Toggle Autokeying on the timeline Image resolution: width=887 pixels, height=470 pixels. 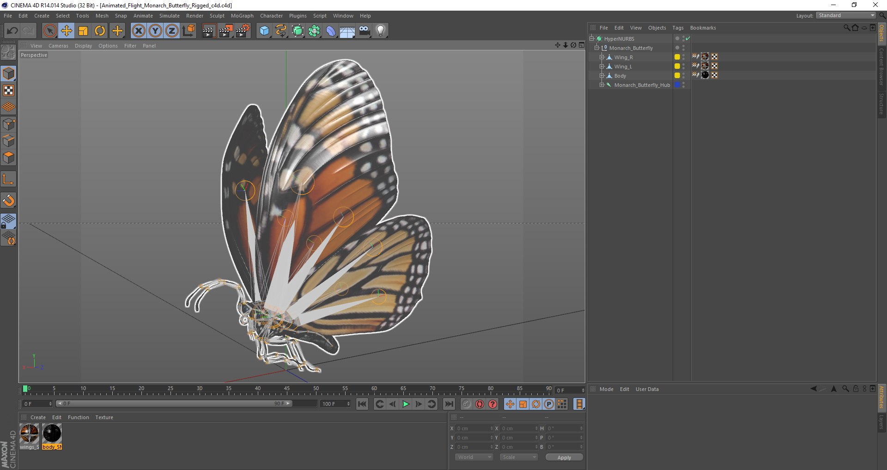(480, 404)
